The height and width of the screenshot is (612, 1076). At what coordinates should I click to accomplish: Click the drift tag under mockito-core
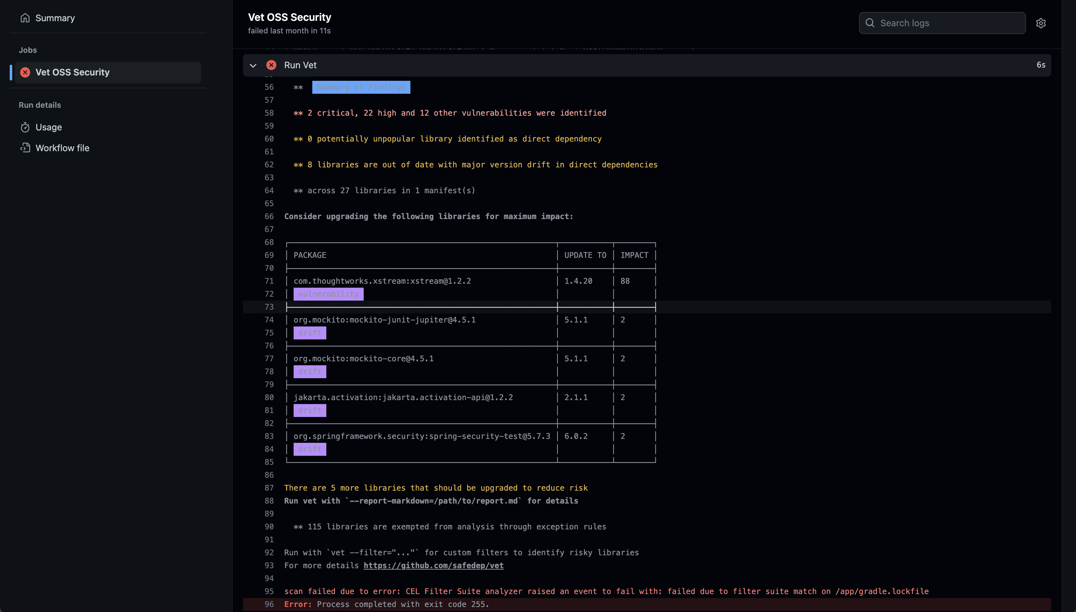[x=310, y=372]
